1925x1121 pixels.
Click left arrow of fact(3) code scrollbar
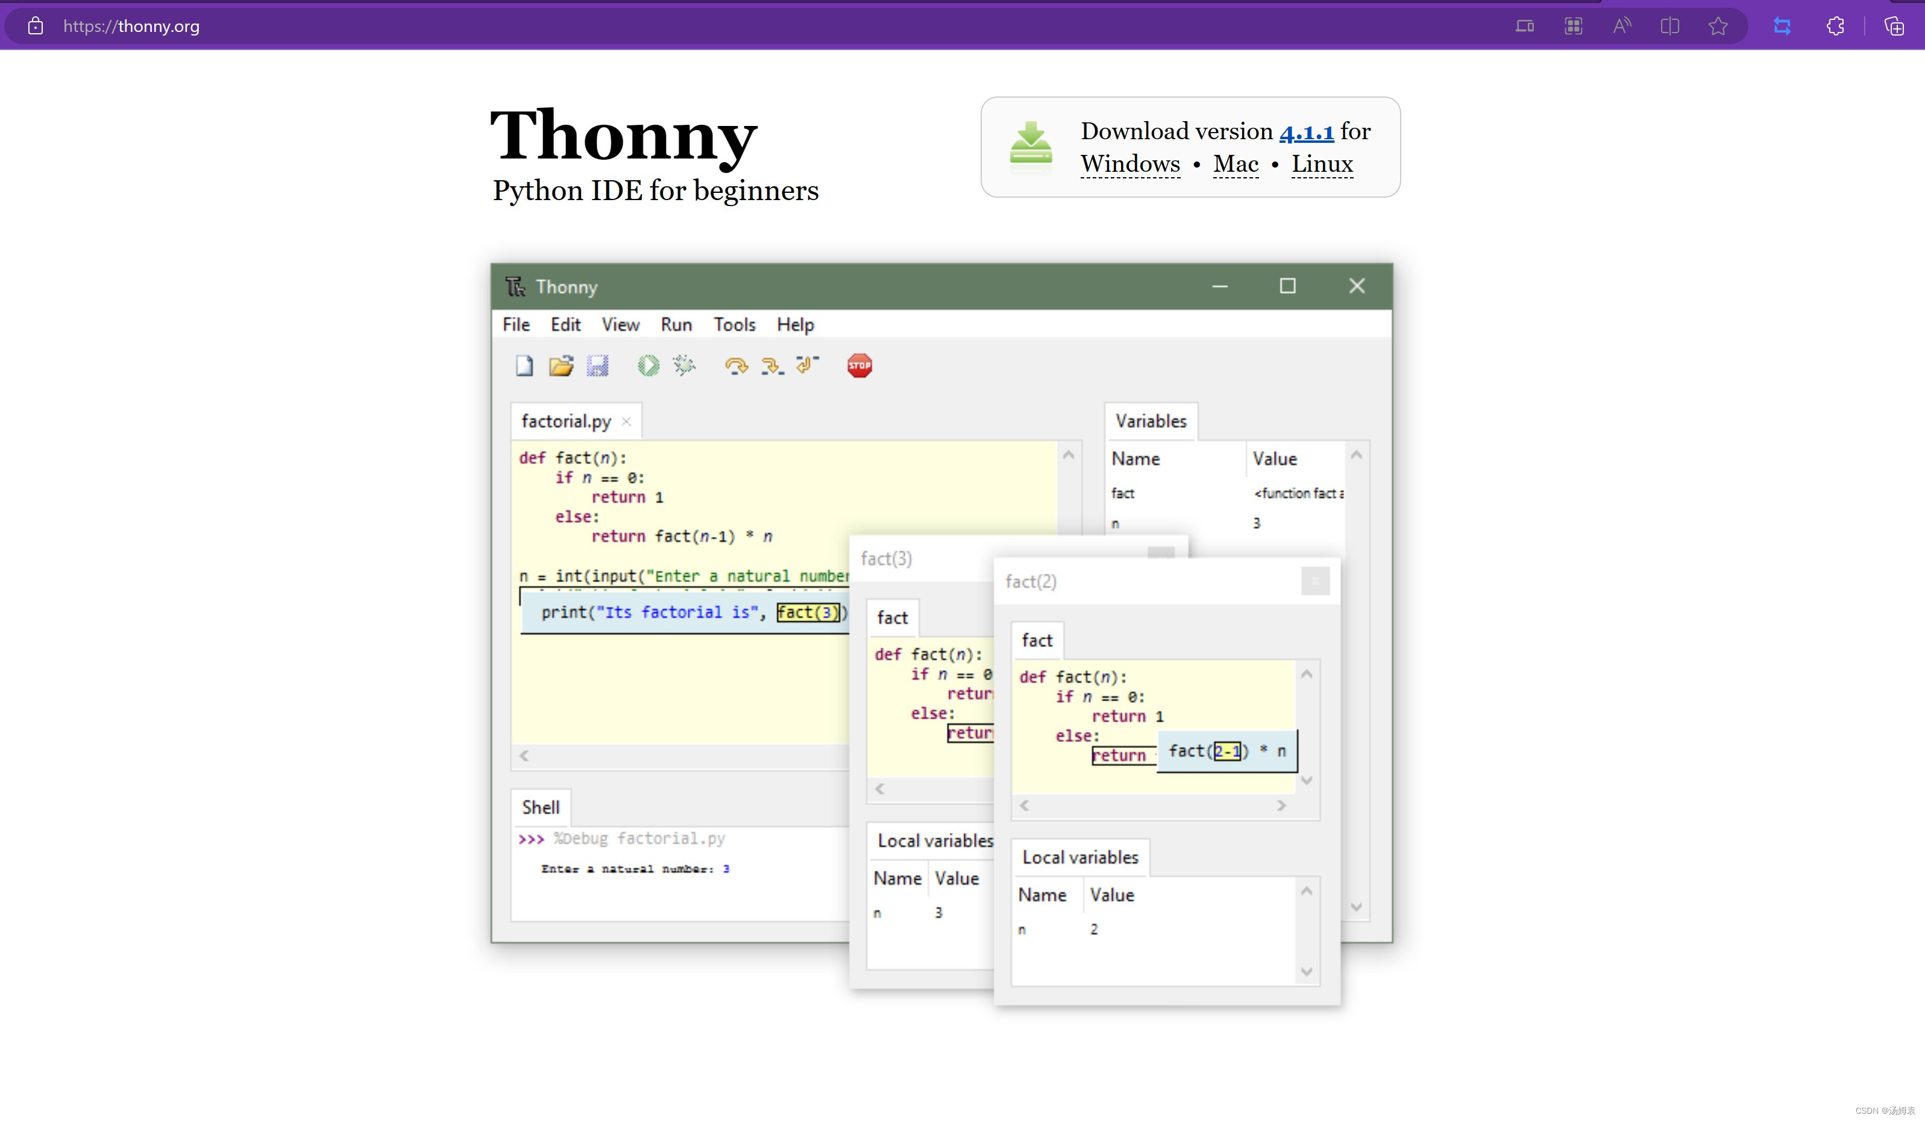point(880,790)
